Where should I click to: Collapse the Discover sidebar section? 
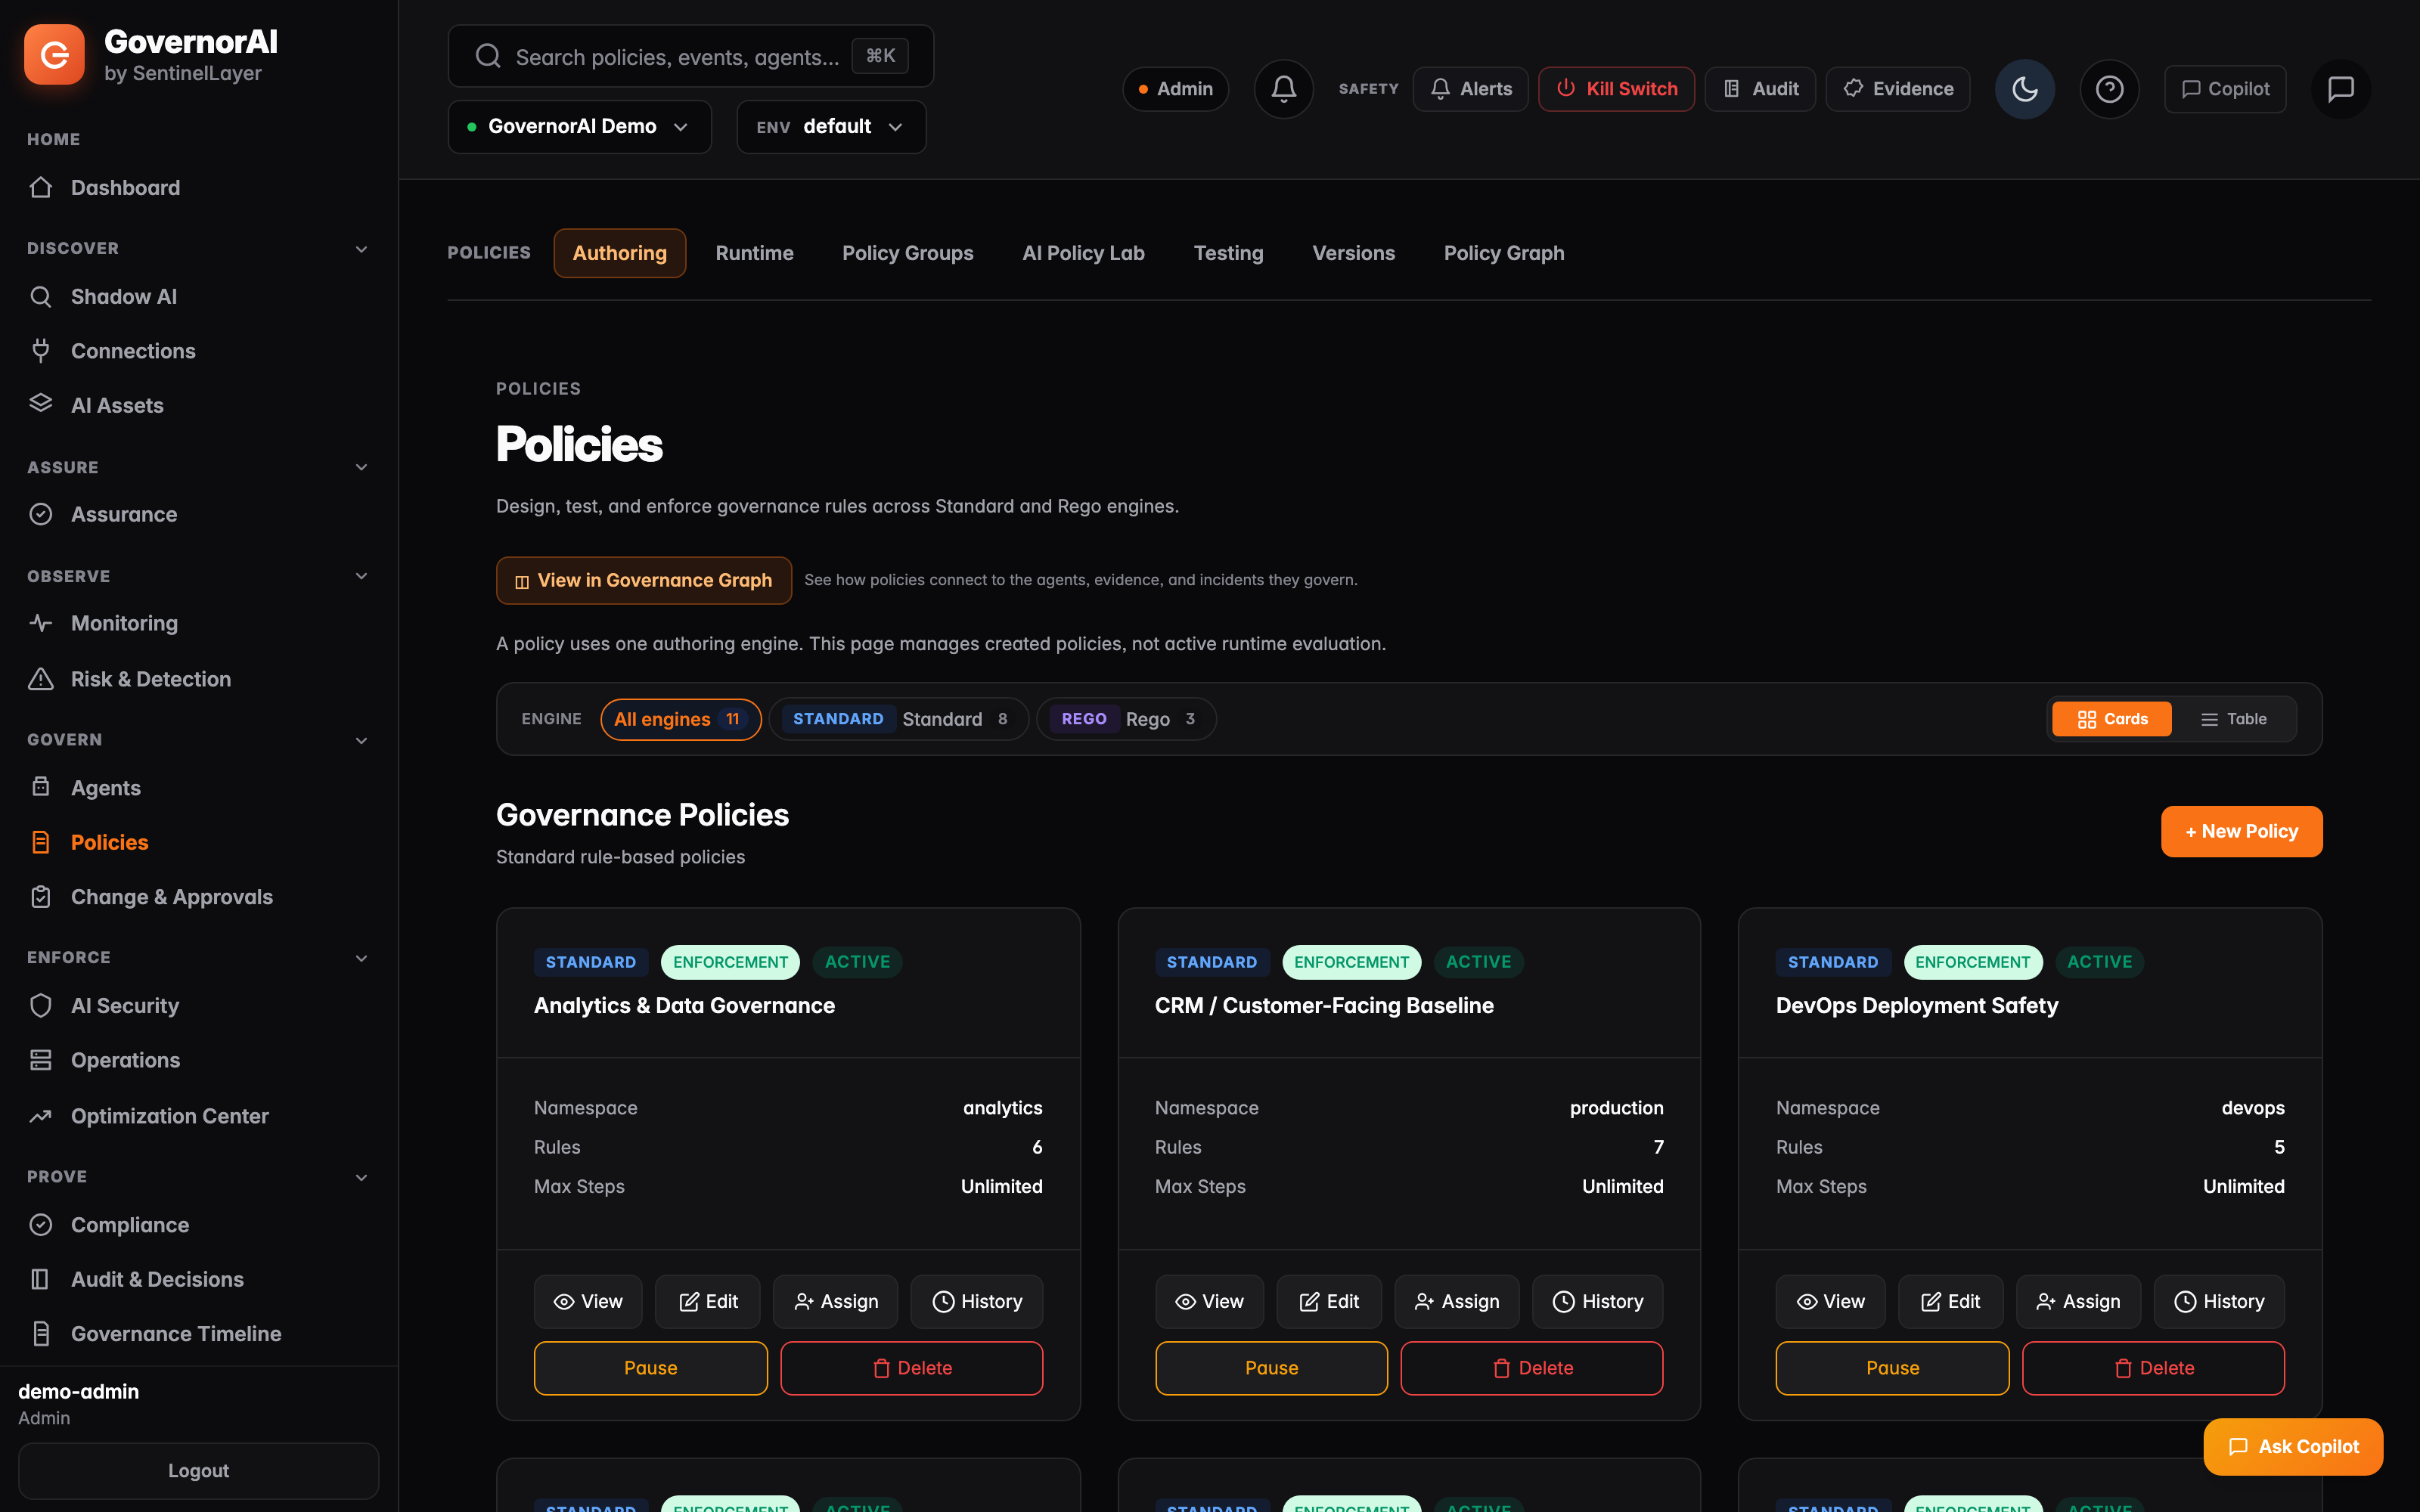pyautogui.click(x=361, y=249)
